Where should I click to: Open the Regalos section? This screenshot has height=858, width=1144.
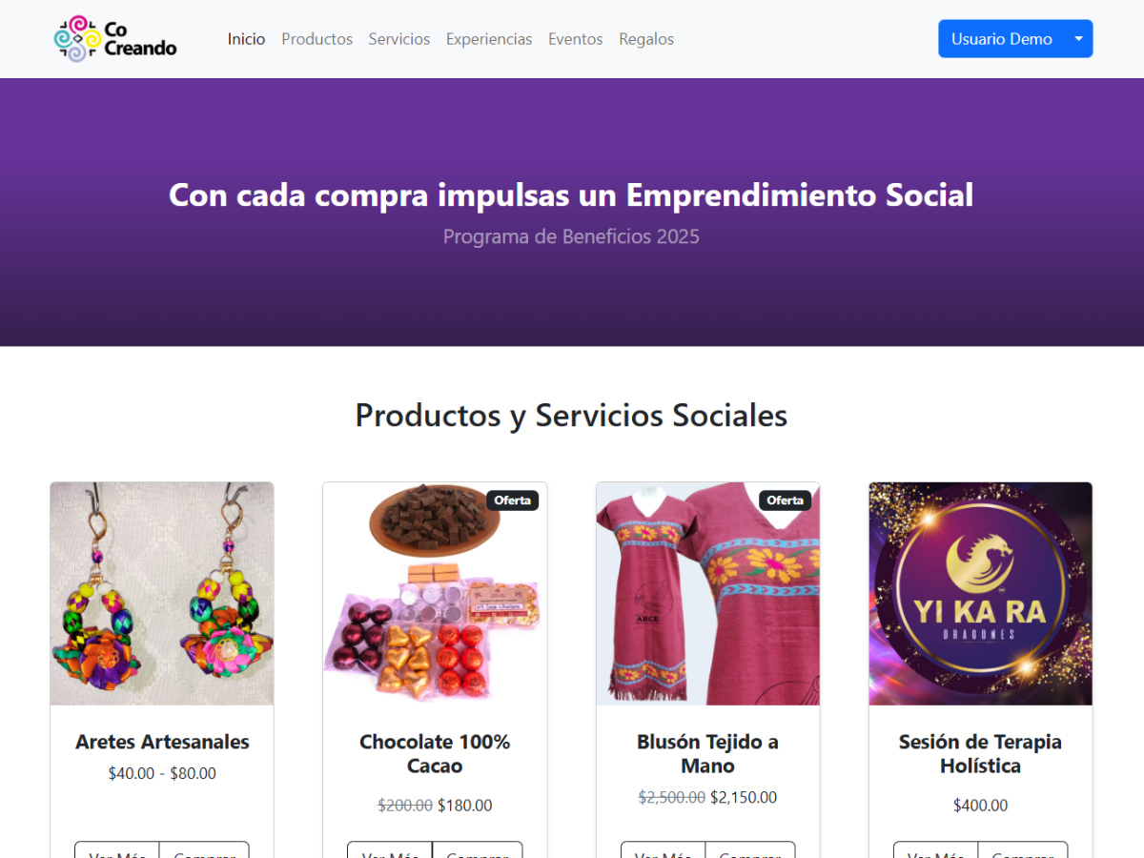[646, 39]
